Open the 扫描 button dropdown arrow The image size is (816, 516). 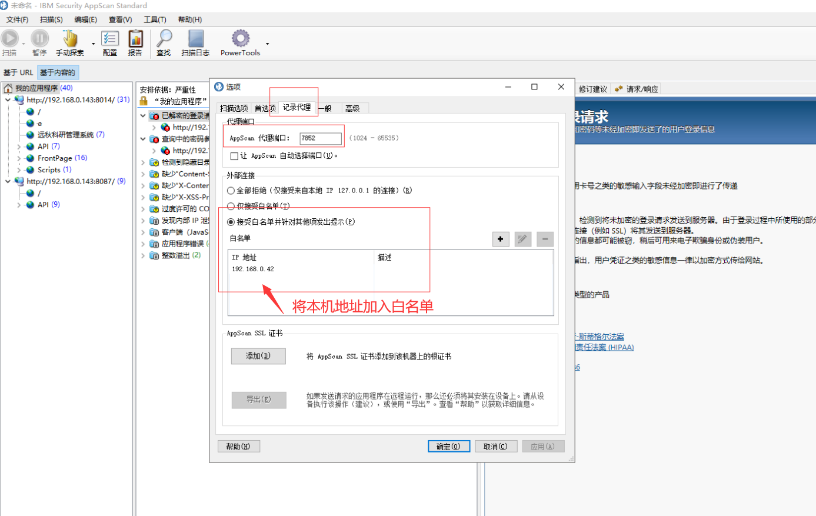point(24,44)
